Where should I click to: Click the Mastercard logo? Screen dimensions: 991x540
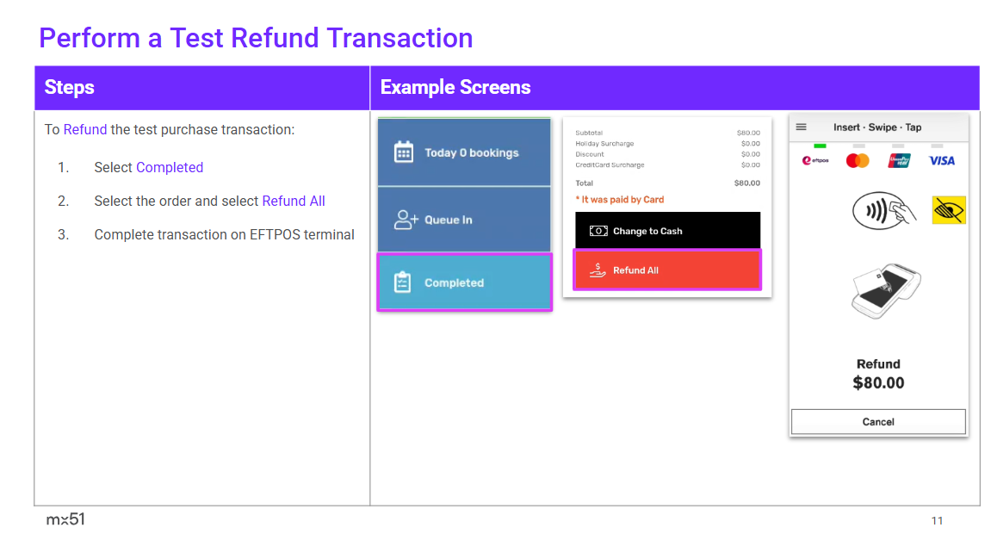pos(858,160)
